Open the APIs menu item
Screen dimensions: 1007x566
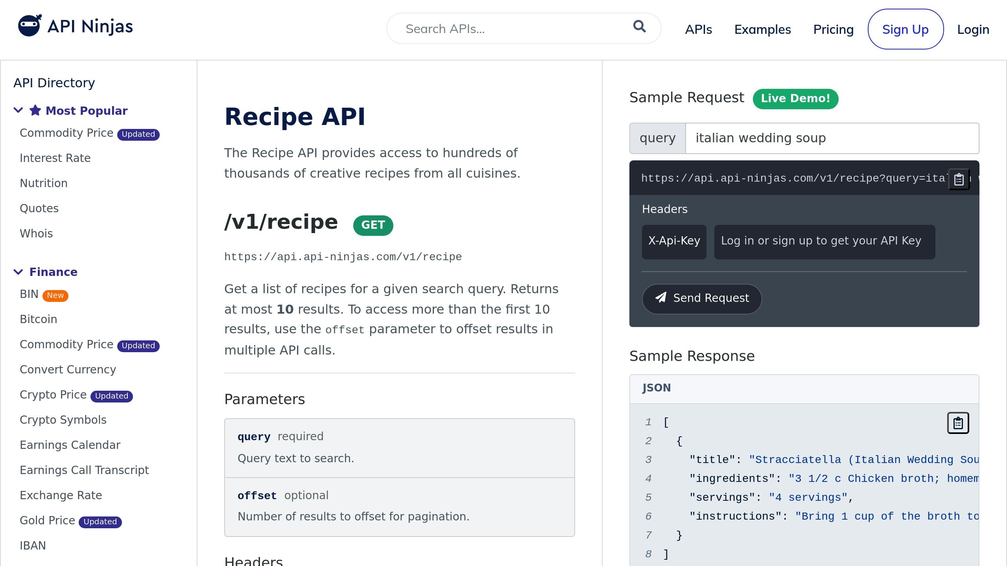[698, 29]
